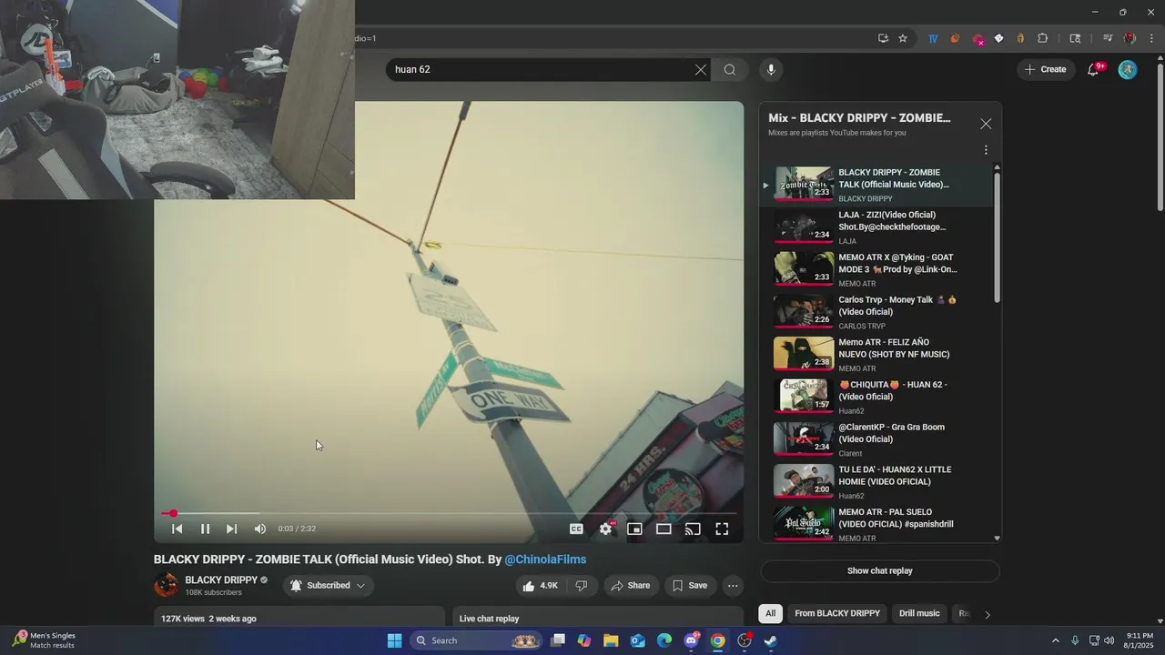Switch to theater mode
The image size is (1165, 655).
pyautogui.click(x=664, y=529)
